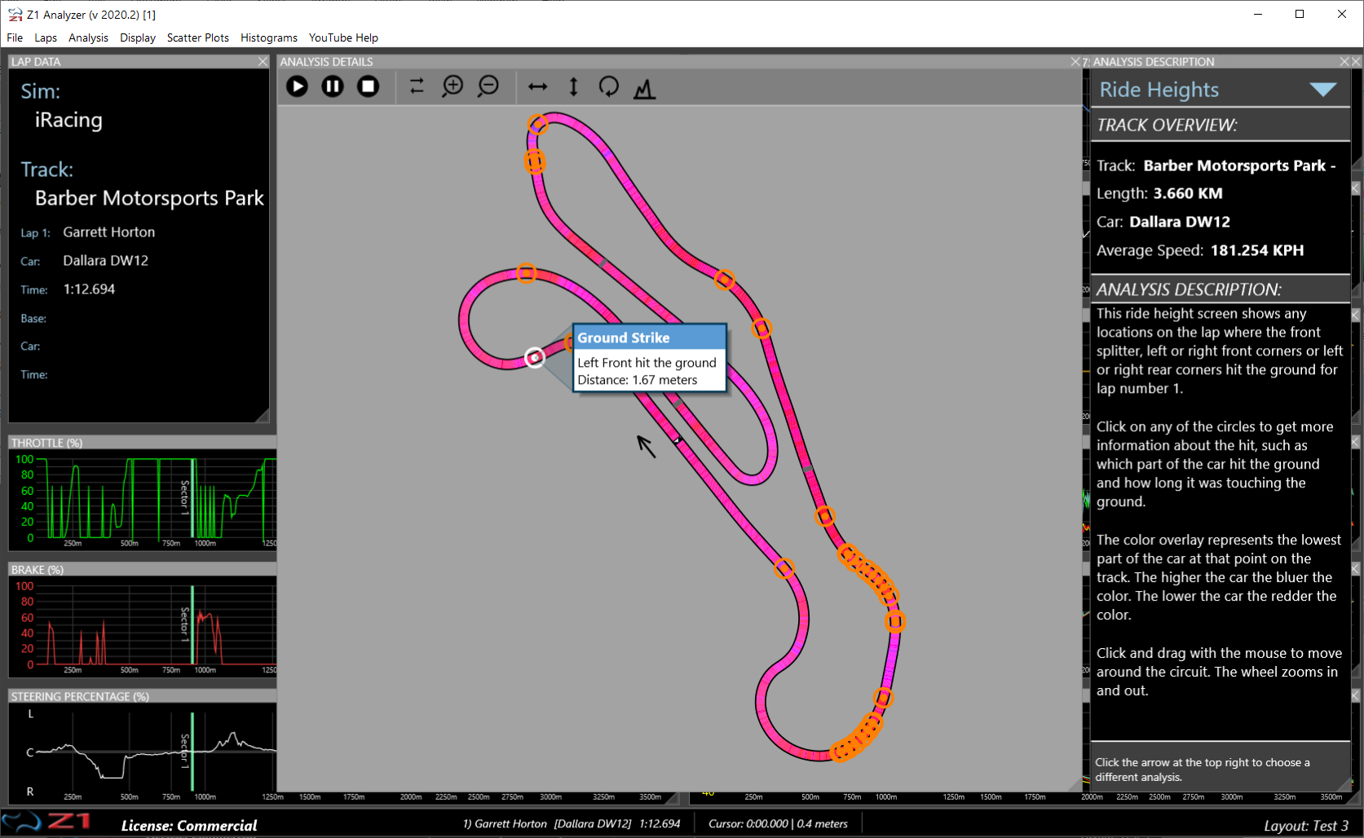Open the File menu

pos(15,37)
